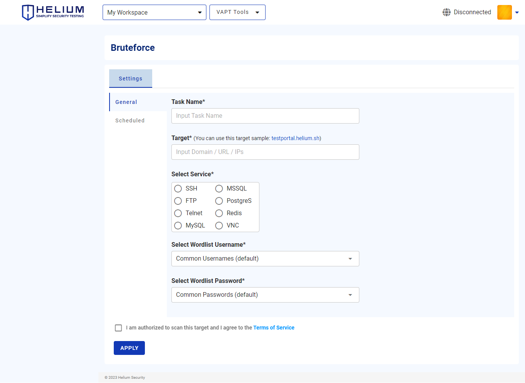
Task: Open the orange user avatar
Action: [504, 12]
